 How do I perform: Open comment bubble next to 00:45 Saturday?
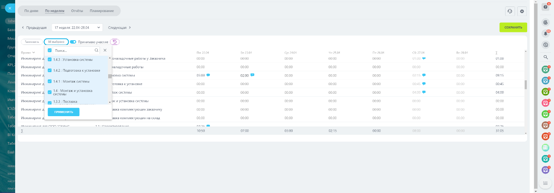tap(424, 83)
